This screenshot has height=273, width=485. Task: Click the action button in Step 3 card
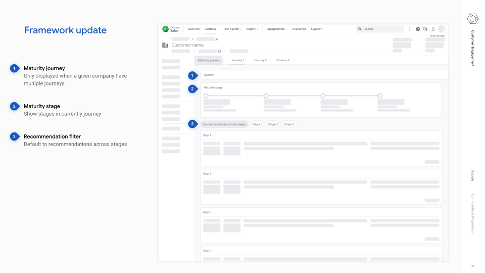click(432, 239)
